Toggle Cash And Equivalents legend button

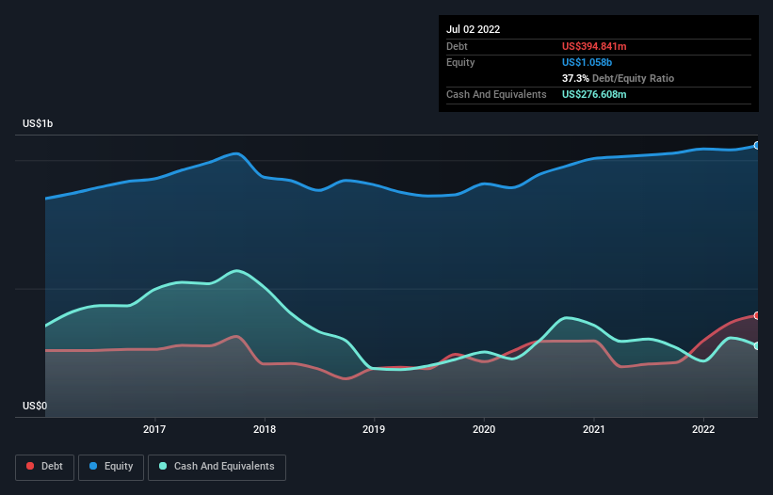[217, 467]
